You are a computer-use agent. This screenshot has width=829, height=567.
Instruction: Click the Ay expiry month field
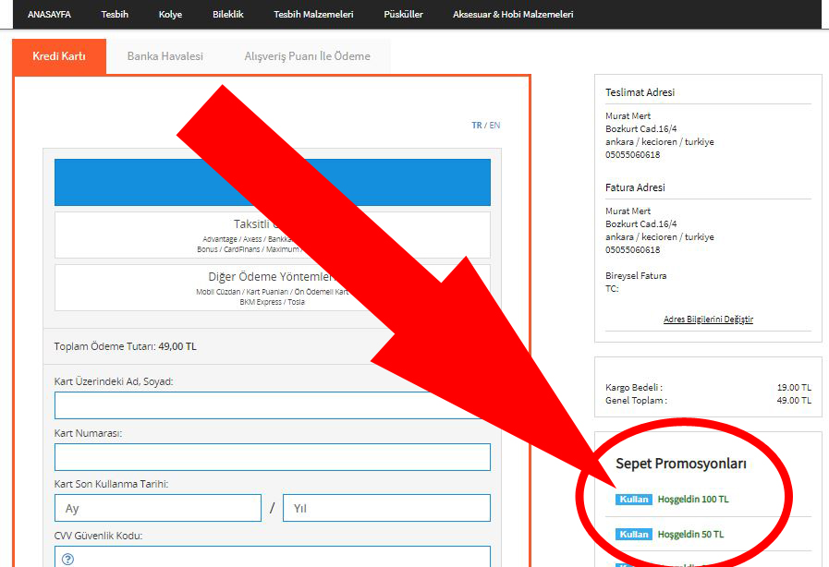(157, 508)
